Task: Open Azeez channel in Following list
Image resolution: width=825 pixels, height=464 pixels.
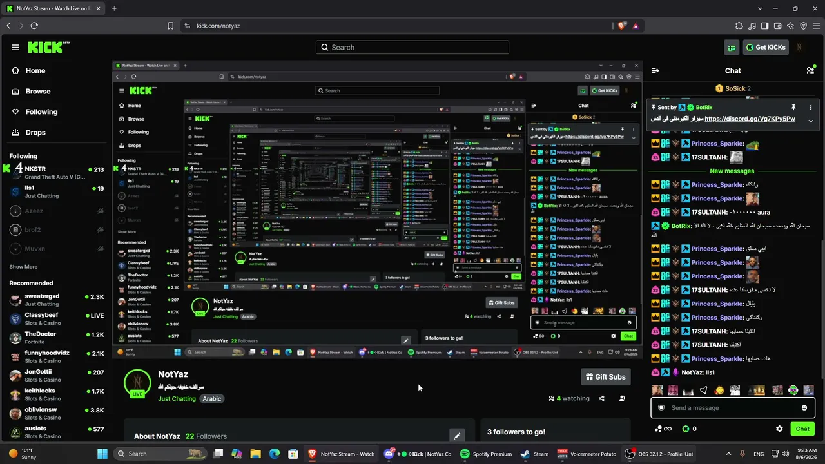Action: tap(57, 211)
